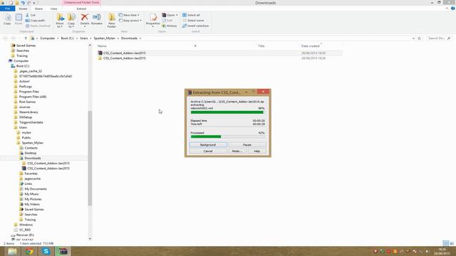Screen dimensions: 456x256
Task: Click the current file extraction progress bar
Action: coord(228,112)
